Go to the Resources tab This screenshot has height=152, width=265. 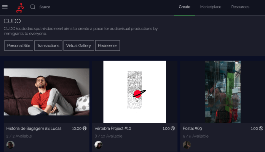pos(240,7)
